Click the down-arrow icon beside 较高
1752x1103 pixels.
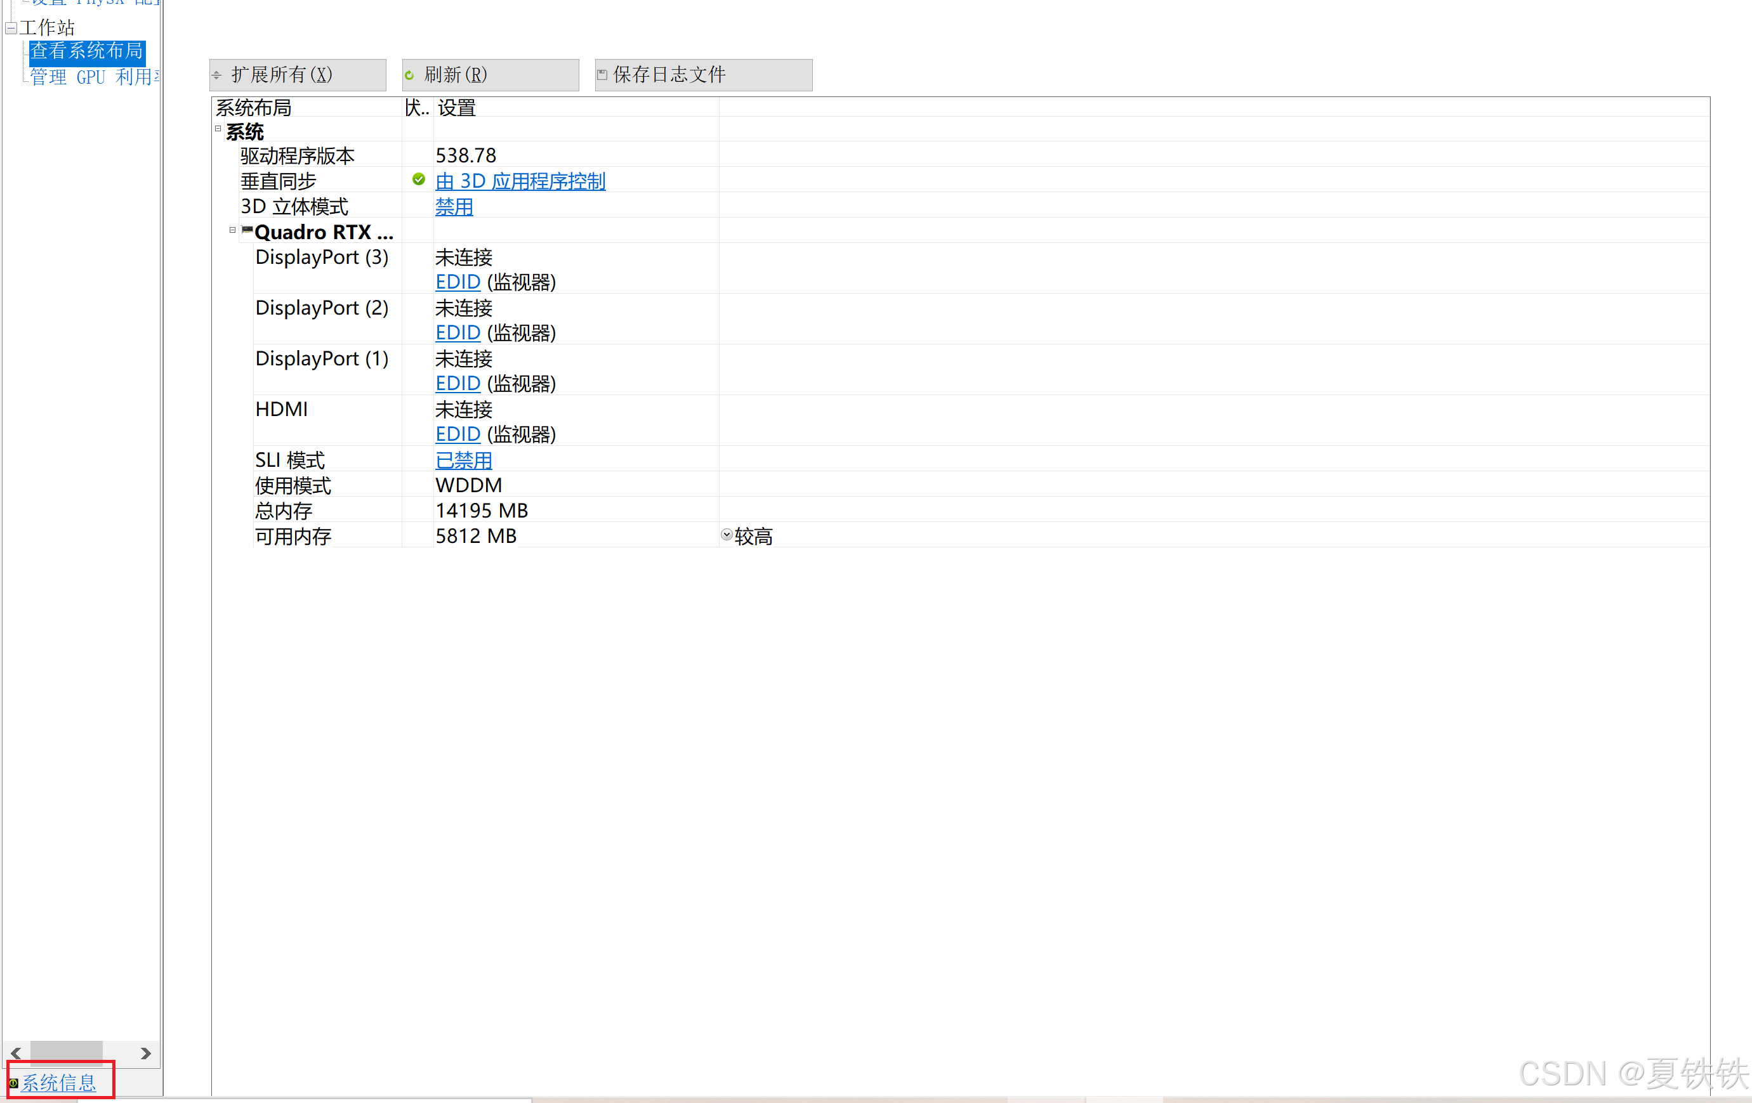(x=726, y=535)
